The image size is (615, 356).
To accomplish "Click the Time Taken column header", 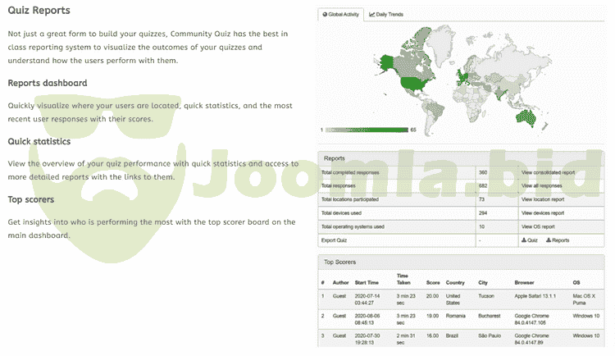I will pyautogui.click(x=403, y=279).
